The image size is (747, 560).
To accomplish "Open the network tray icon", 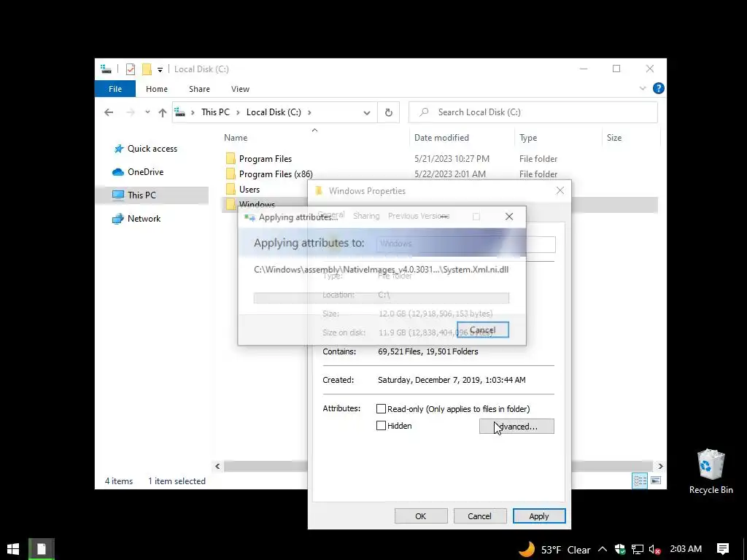I will [638, 550].
